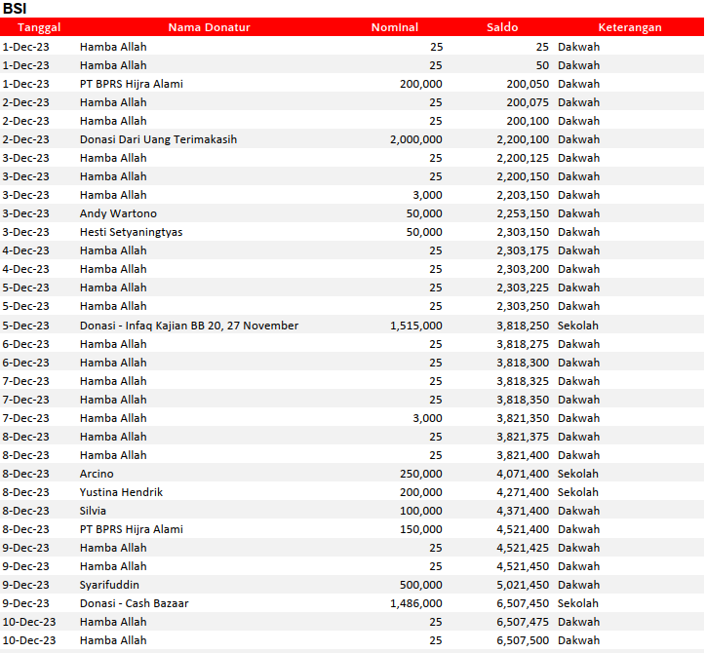Click the Tanggal column header
Screen dimensions: 706x653
coord(39,27)
